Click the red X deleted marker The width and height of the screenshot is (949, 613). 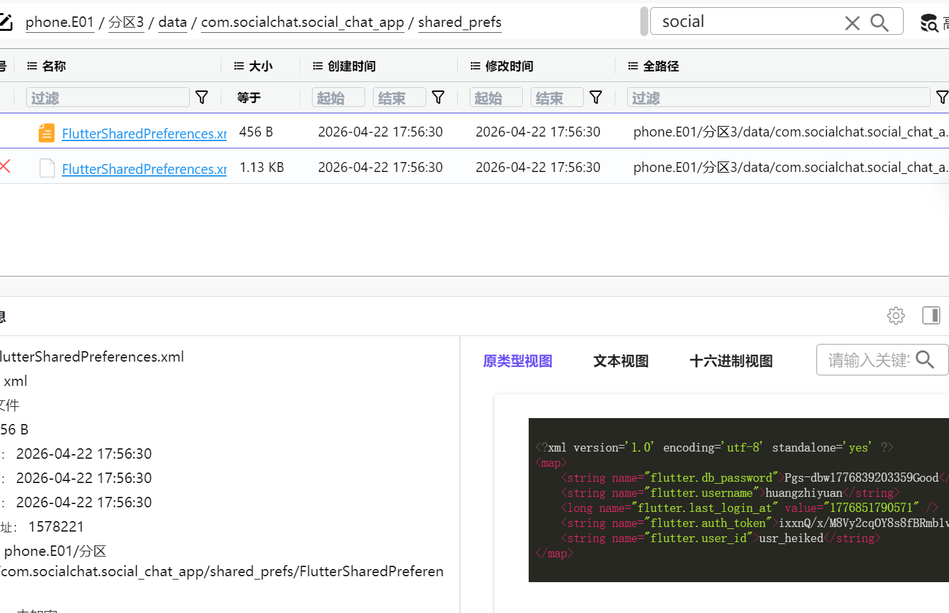click(5, 166)
